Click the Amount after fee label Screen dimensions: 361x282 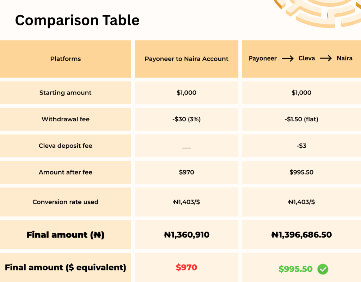pos(66,172)
